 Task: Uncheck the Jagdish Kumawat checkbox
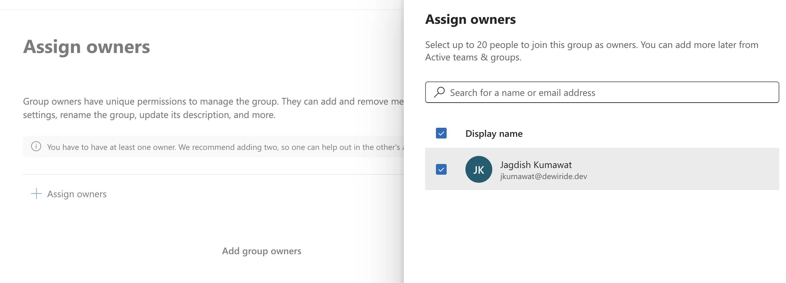[441, 169]
